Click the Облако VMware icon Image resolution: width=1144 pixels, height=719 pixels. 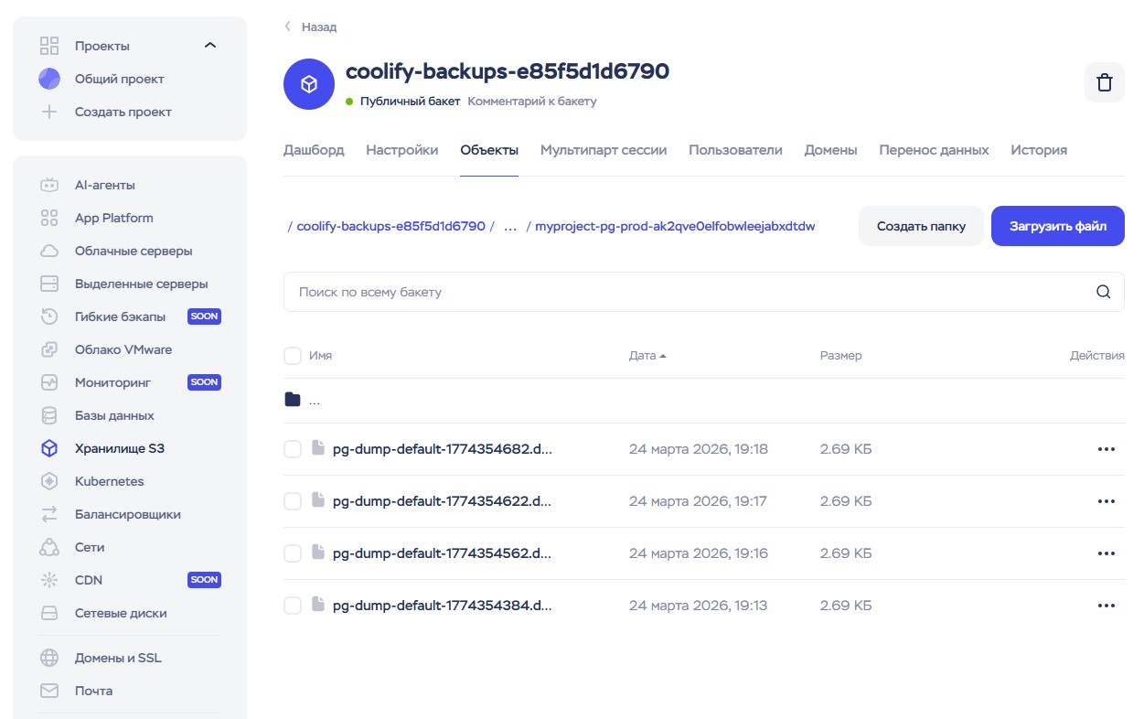tap(49, 349)
